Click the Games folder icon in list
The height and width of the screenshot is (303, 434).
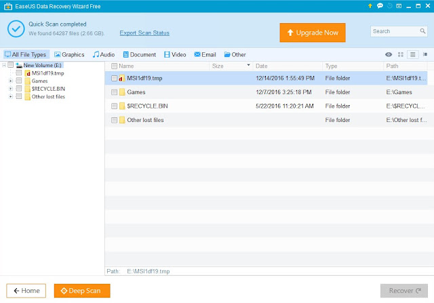click(122, 92)
